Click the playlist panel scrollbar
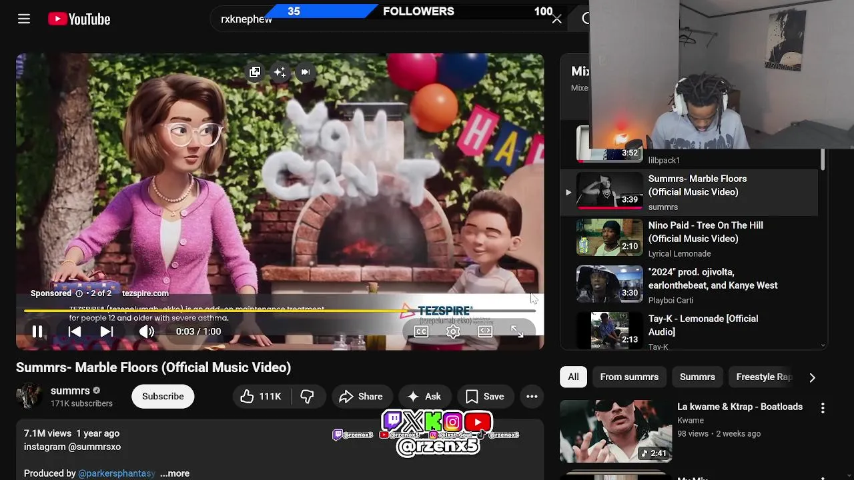The width and height of the screenshot is (854, 480). [x=823, y=160]
